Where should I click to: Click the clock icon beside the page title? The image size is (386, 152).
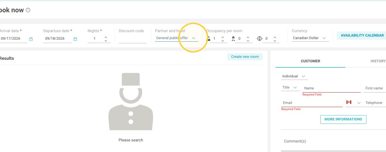pos(28,10)
